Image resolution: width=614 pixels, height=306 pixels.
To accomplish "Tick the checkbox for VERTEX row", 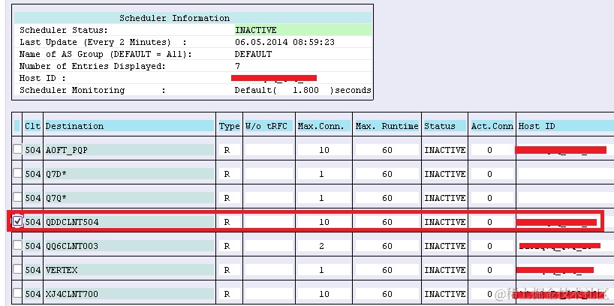I will 17,268.
